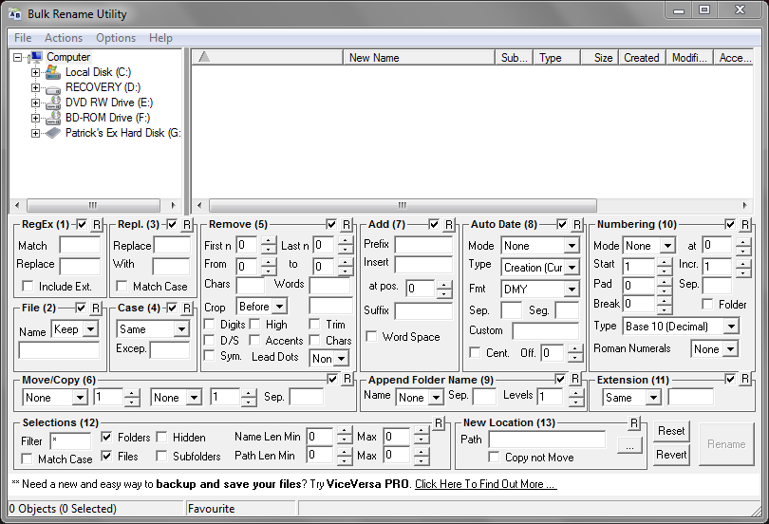Click the Prefix input field in Add

tap(423, 245)
